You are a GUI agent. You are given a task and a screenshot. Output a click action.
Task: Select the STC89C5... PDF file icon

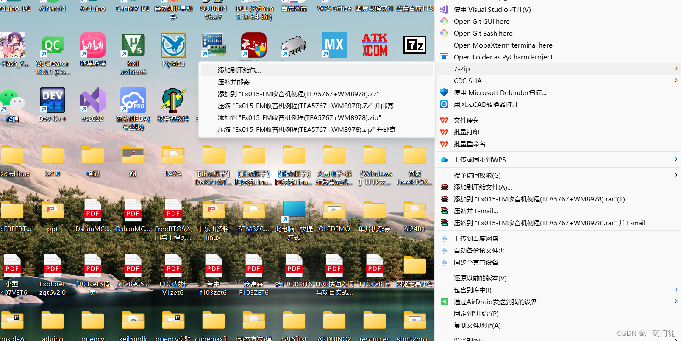click(x=133, y=266)
